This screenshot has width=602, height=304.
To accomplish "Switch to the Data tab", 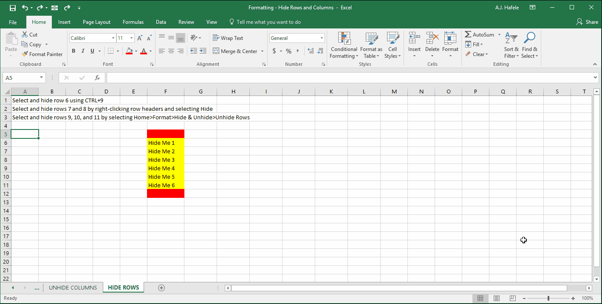I will [x=161, y=22].
